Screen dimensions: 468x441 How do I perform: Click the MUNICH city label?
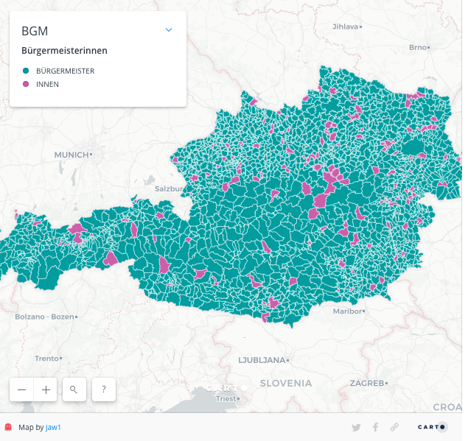[x=71, y=155]
